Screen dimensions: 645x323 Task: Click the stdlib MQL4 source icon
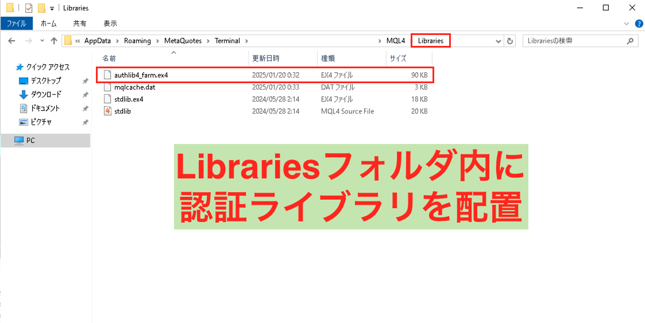[107, 111]
